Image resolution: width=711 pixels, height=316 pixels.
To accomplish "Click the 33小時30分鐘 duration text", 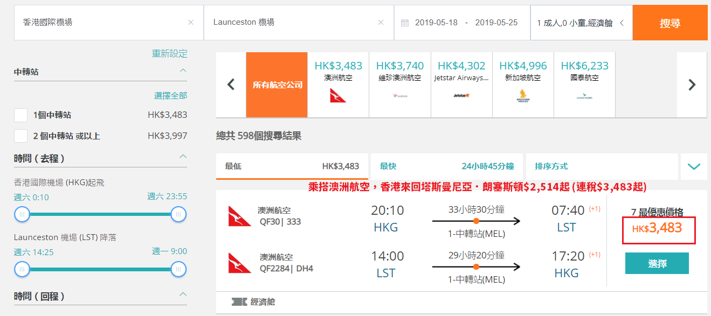I will point(477,209).
